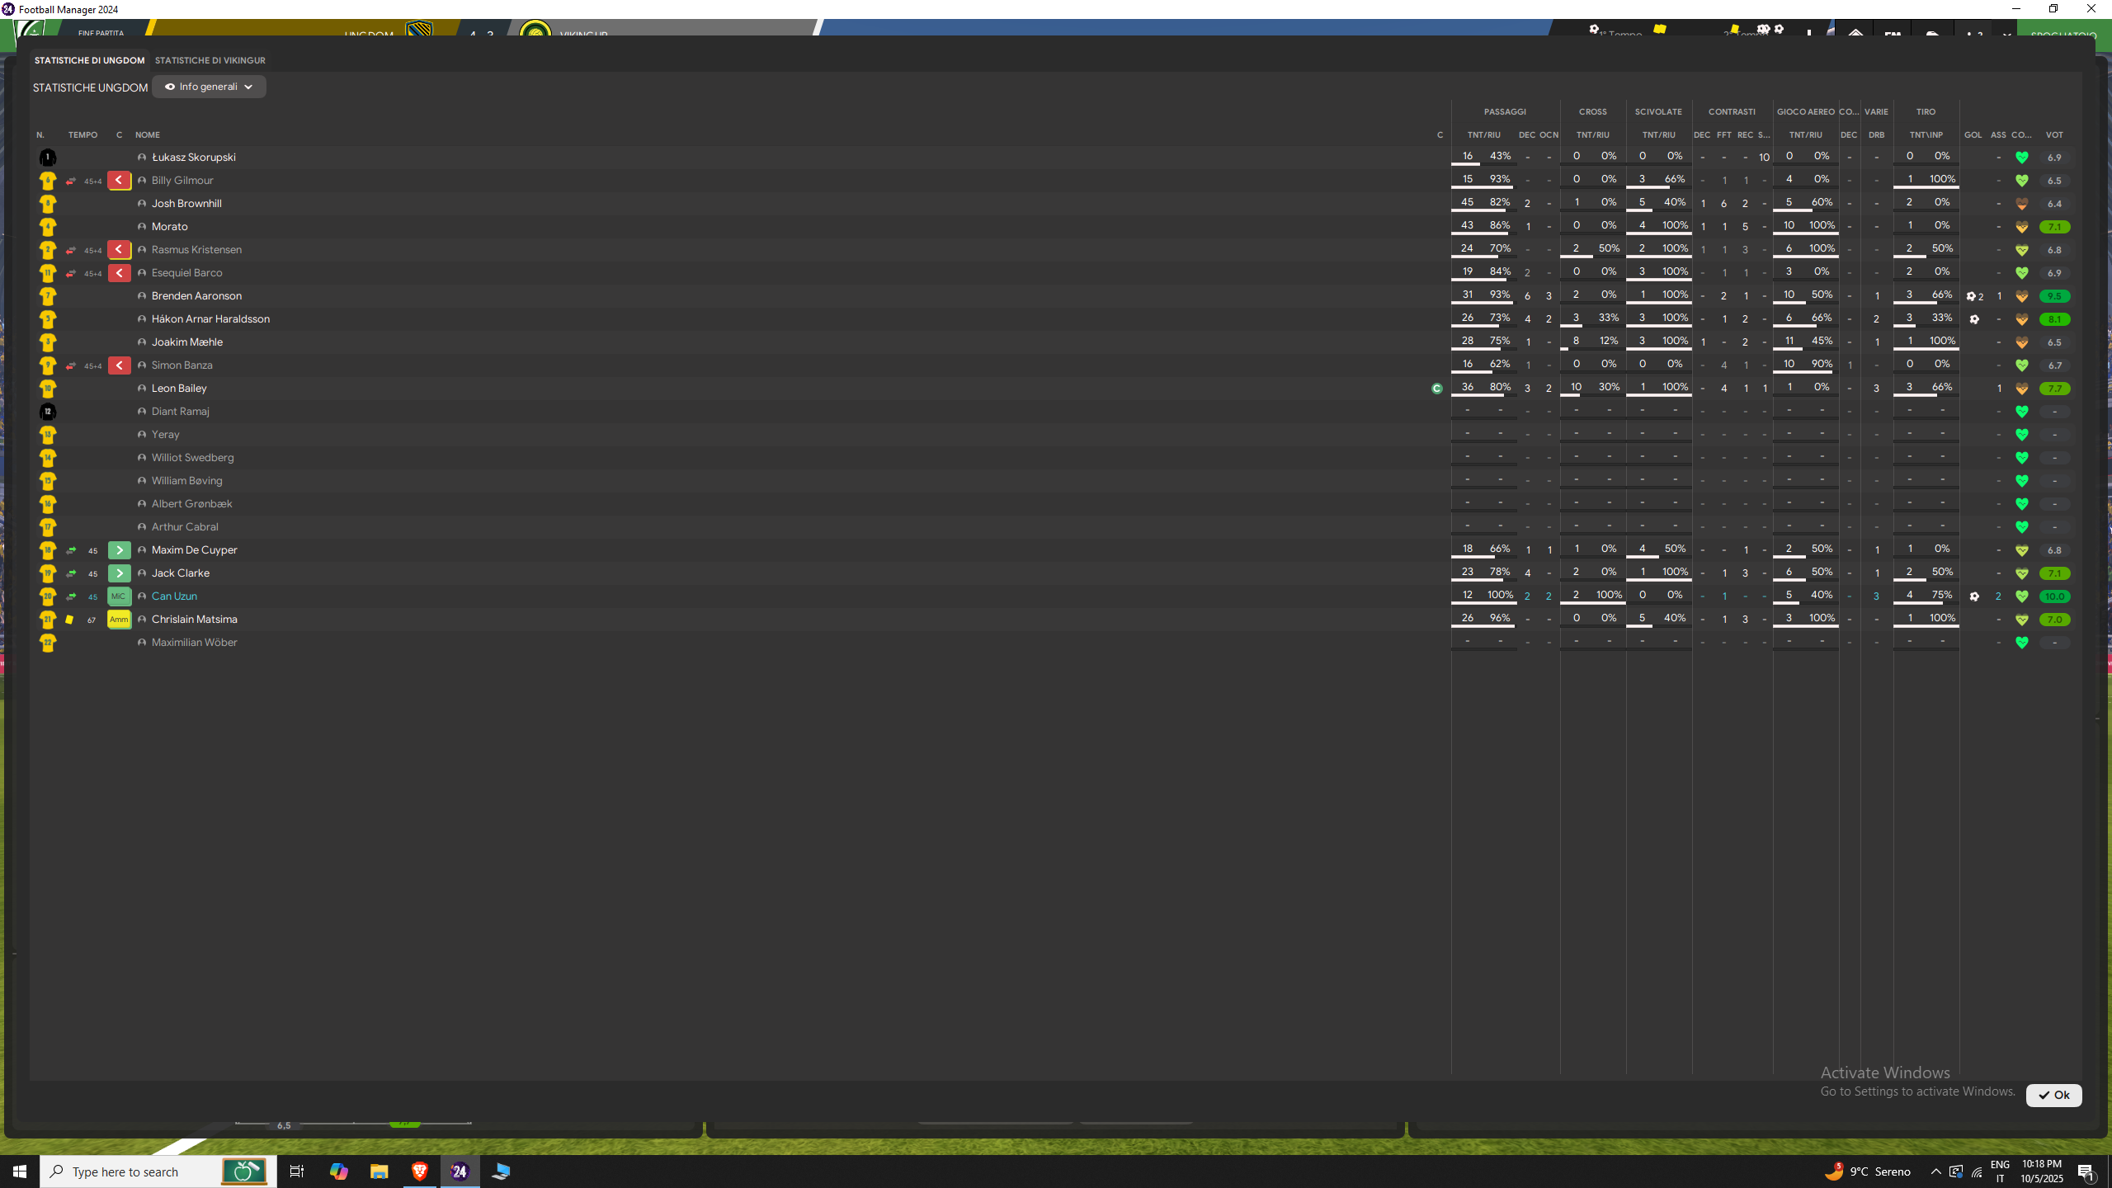Screen dimensions: 2112x1188
Task: Open the Brave browser from the taskbar
Action: click(419, 1171)
